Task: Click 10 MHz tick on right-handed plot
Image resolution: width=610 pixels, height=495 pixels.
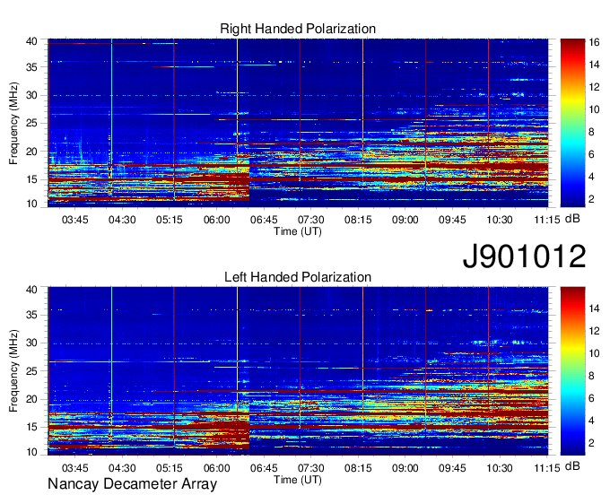Action: (32, 204)
